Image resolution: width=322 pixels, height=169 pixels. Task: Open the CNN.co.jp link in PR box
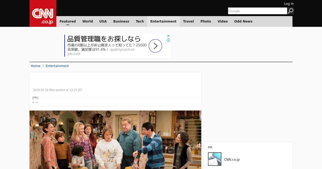pos(232,160)
